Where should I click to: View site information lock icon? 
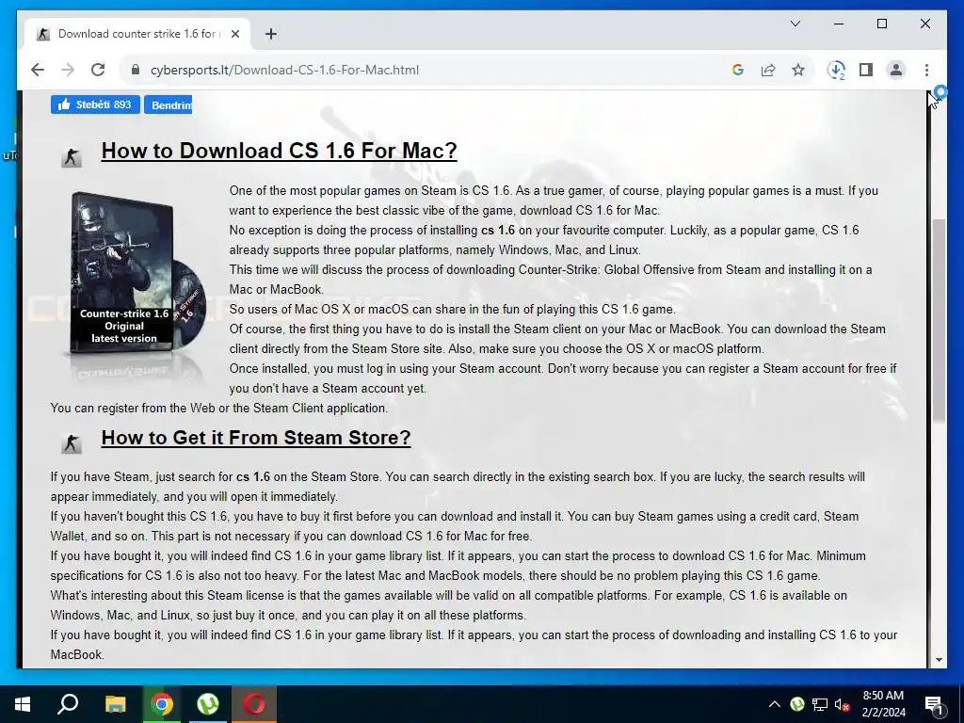[x=136, y=70]
